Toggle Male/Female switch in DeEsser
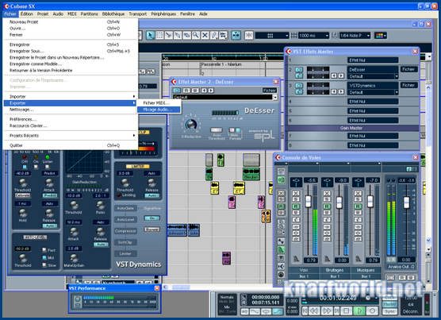 click(234, 130)
